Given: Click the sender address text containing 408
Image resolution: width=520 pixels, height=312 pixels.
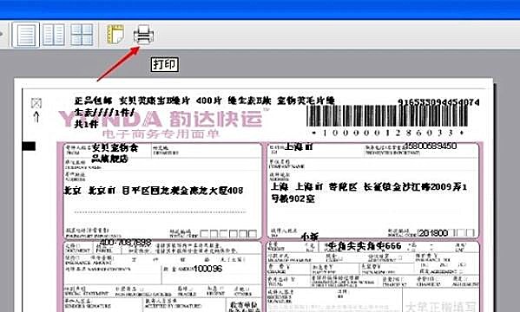Looking at the screenshot, I should pyautogui.click(x=153, y=191).
